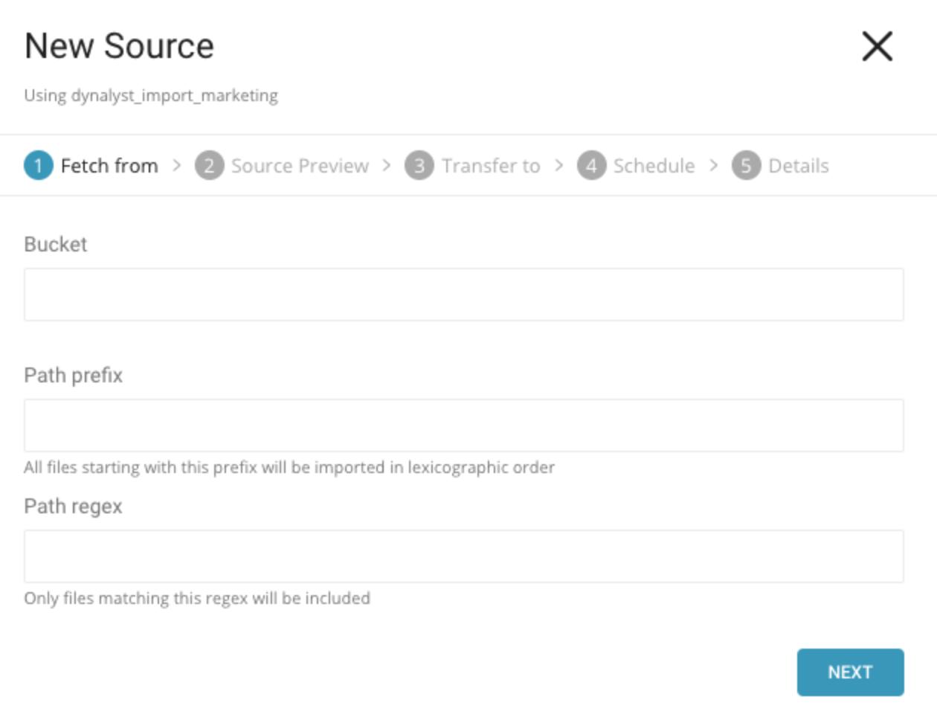Click the step 1 number circle
937x726 pixels.
(x=38, y=165)
